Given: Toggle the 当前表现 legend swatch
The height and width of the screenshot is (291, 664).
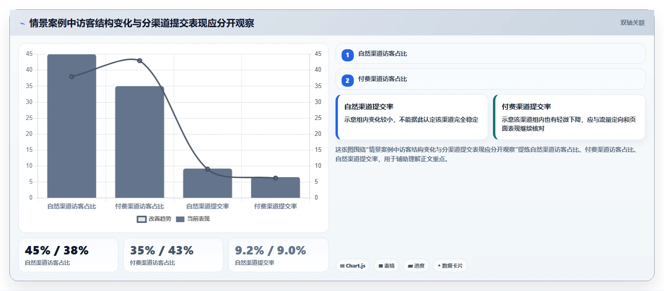Looking at the screenshot, I should click(x=180, y=219).
